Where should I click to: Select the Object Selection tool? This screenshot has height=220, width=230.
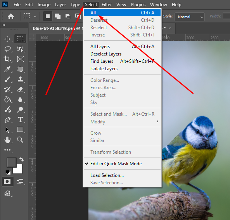point(20,49)
